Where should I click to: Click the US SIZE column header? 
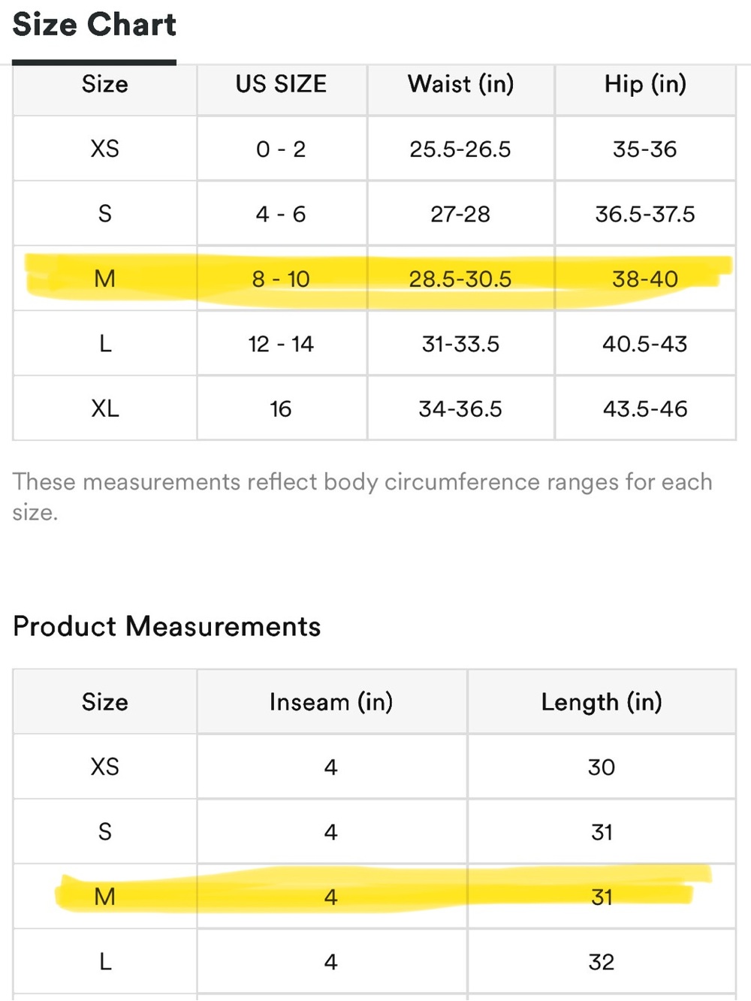282,84
